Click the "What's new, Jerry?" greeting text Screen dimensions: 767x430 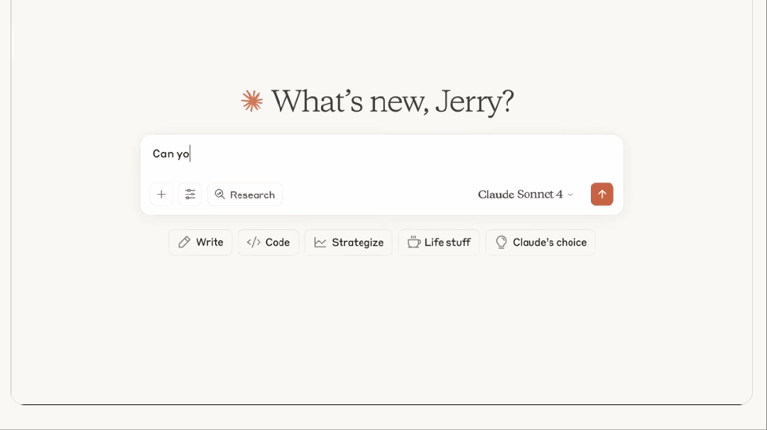pos(393,102)
